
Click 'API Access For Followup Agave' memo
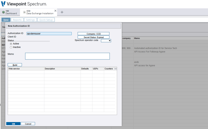pos(150,52)
